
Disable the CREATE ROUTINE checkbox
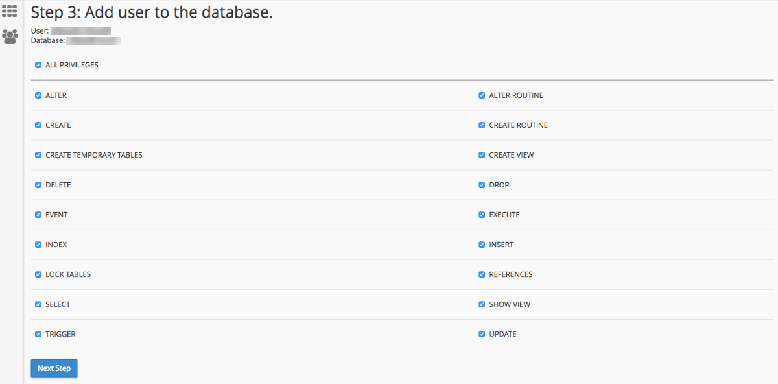tap(482, 125)
